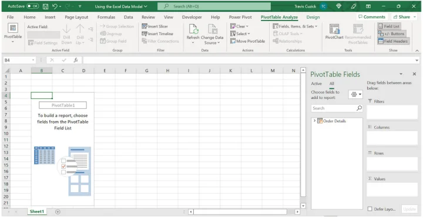The height and width of the screenshot is (219, 423).
Task: Check the Defer Layout Update box
Action: point(370,209)
